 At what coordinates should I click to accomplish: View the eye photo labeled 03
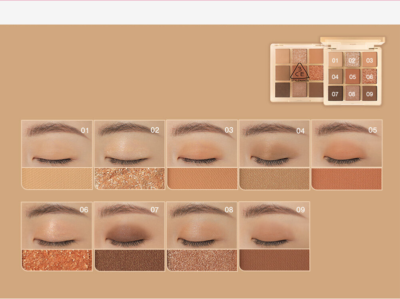202,144
